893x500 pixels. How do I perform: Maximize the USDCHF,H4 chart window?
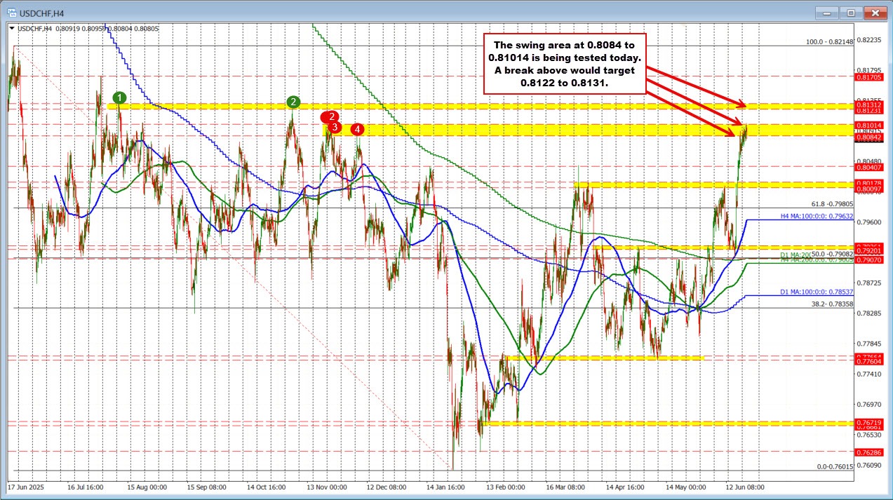pyautogui.click(x=852, y=12)
